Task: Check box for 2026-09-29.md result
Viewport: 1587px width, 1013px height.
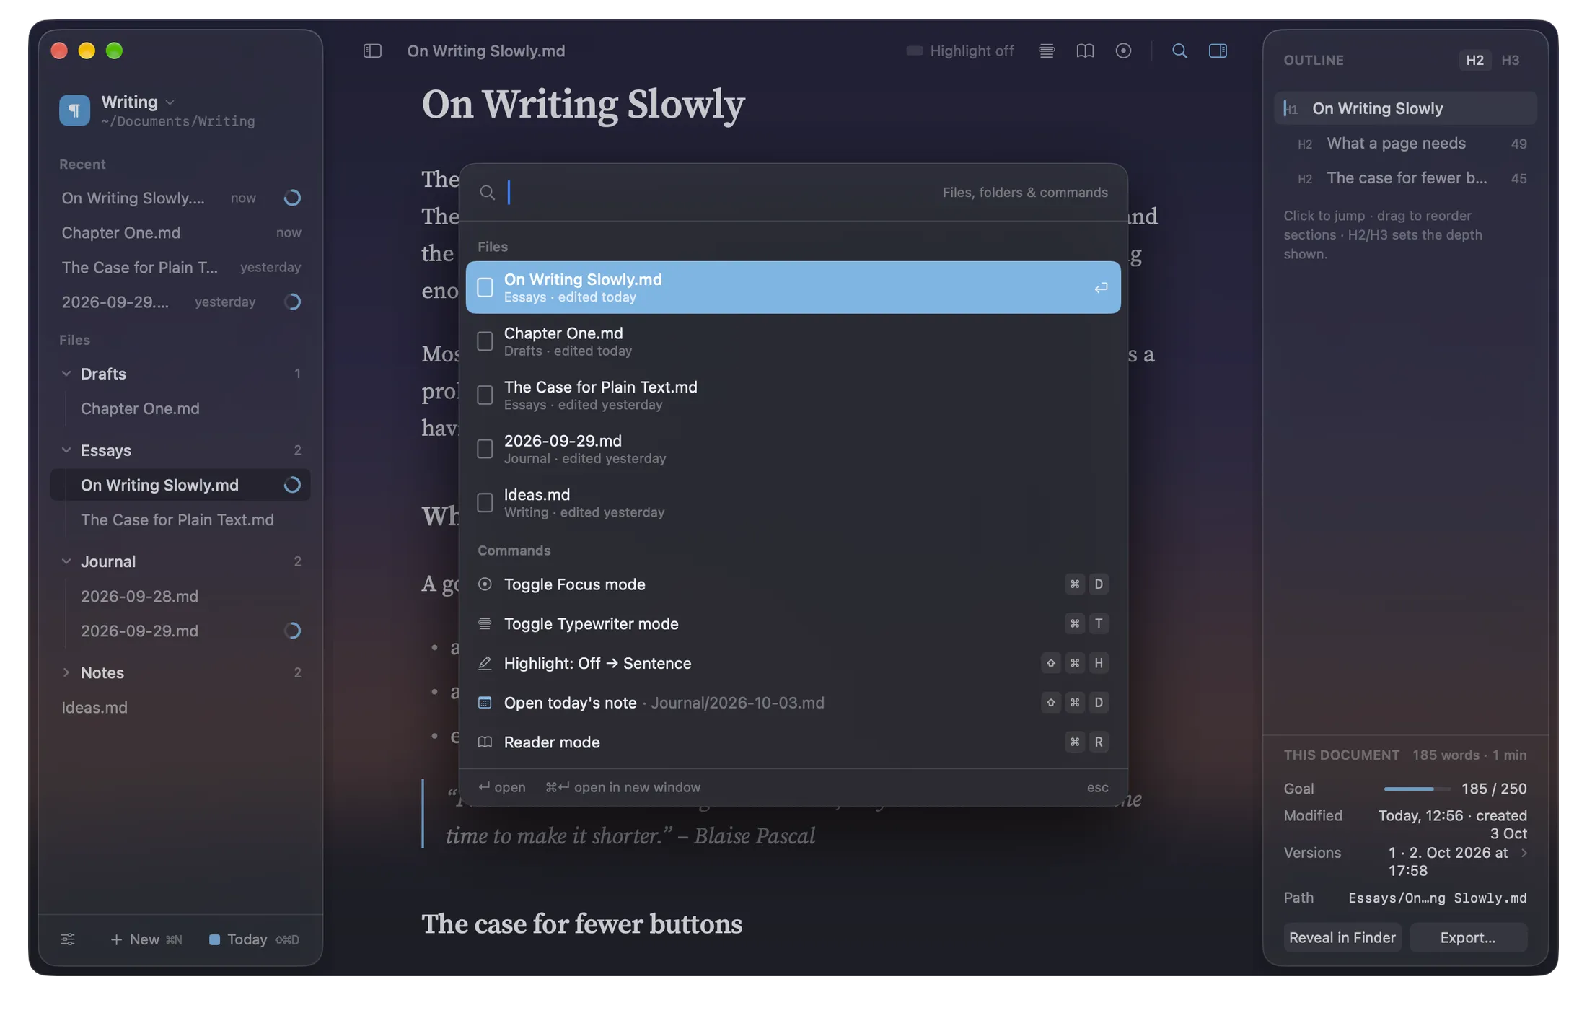Action: click(485, 449)
